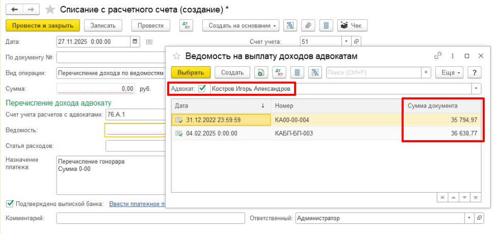Click calendar icon in Дата field
Screen dimensions: 502x234
[135, 42]
